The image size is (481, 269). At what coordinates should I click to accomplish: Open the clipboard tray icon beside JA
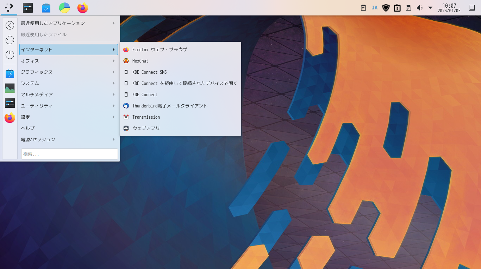pyautogui.click(x=364, y=8)
